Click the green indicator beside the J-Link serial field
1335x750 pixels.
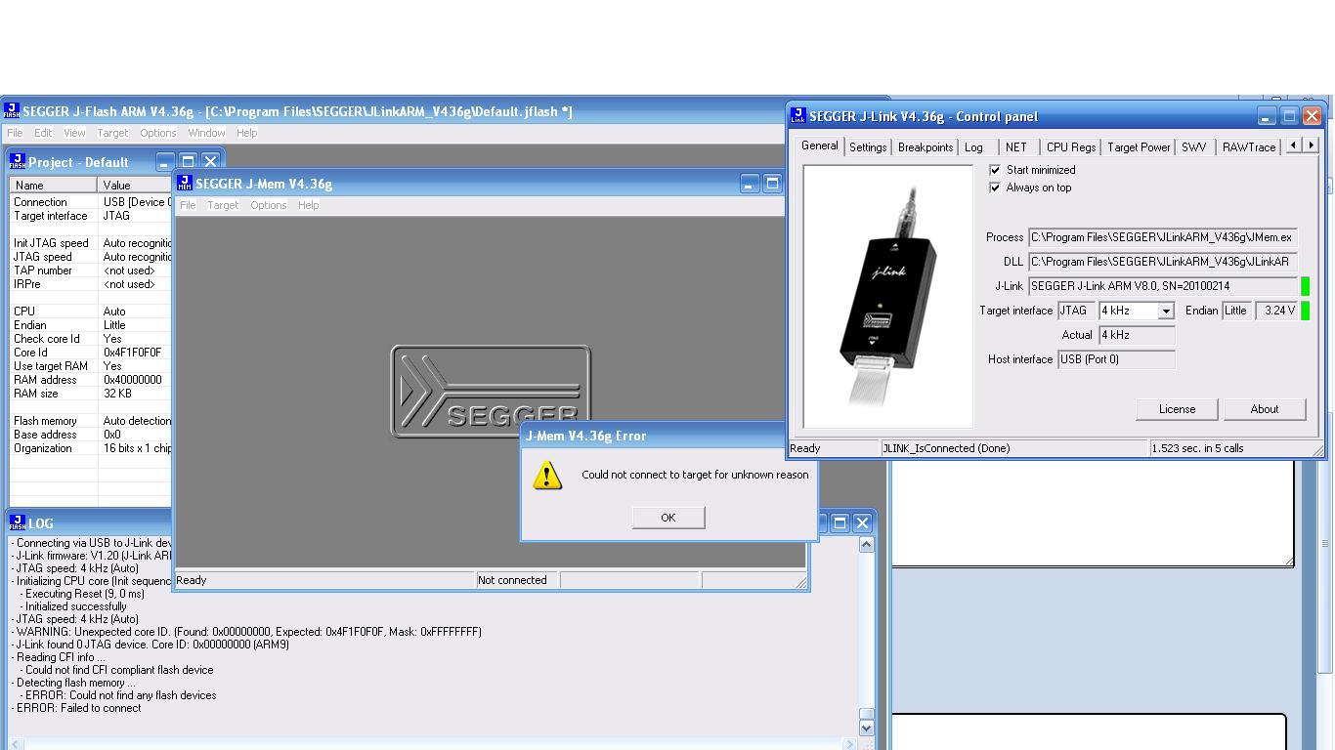point(1305,286)
